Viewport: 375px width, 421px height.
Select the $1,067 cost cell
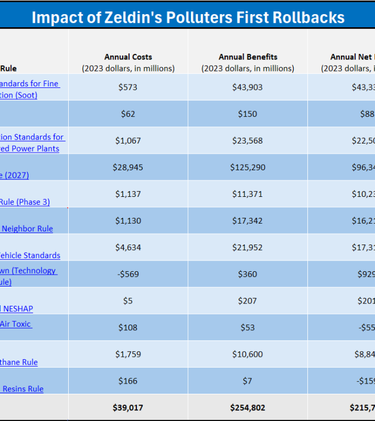click(128, 141)
